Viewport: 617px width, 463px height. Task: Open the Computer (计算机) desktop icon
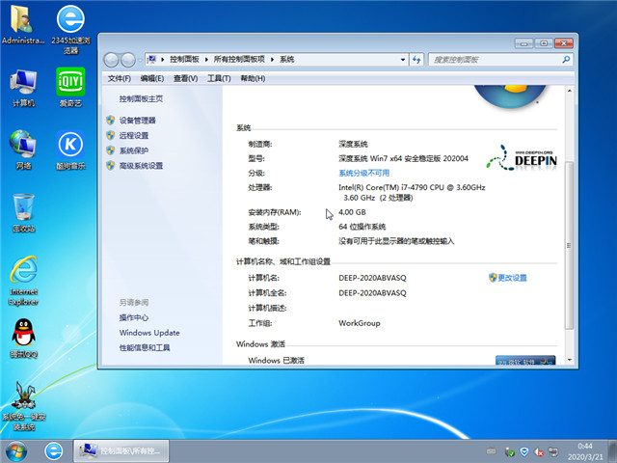[x=23, y=88]
